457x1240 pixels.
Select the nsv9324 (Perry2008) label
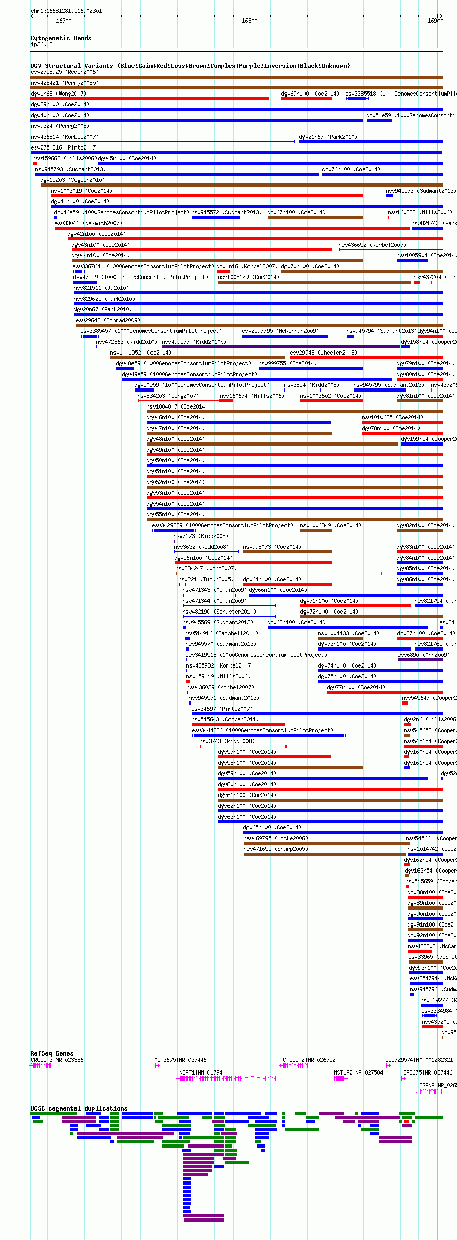(60, 126)
